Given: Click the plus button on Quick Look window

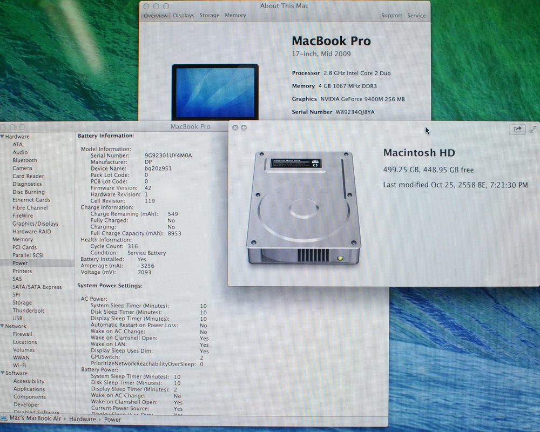Looking at the screenshot, I should pyautogui.click(x=244, y=128).
